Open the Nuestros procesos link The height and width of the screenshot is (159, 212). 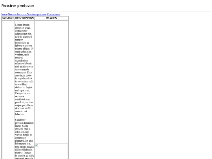[37, 14]
